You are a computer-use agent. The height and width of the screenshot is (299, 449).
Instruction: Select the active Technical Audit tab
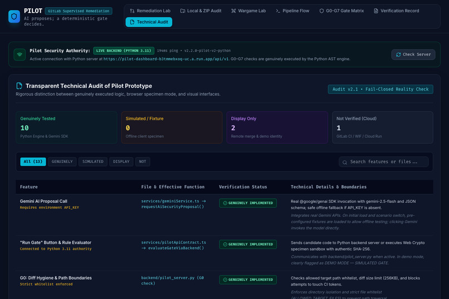click(149, 22)
